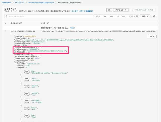Click the awsapprunner.com Host value

50,73
